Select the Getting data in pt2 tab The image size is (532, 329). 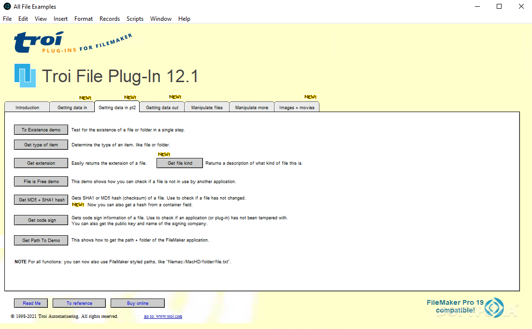point(117,107)
